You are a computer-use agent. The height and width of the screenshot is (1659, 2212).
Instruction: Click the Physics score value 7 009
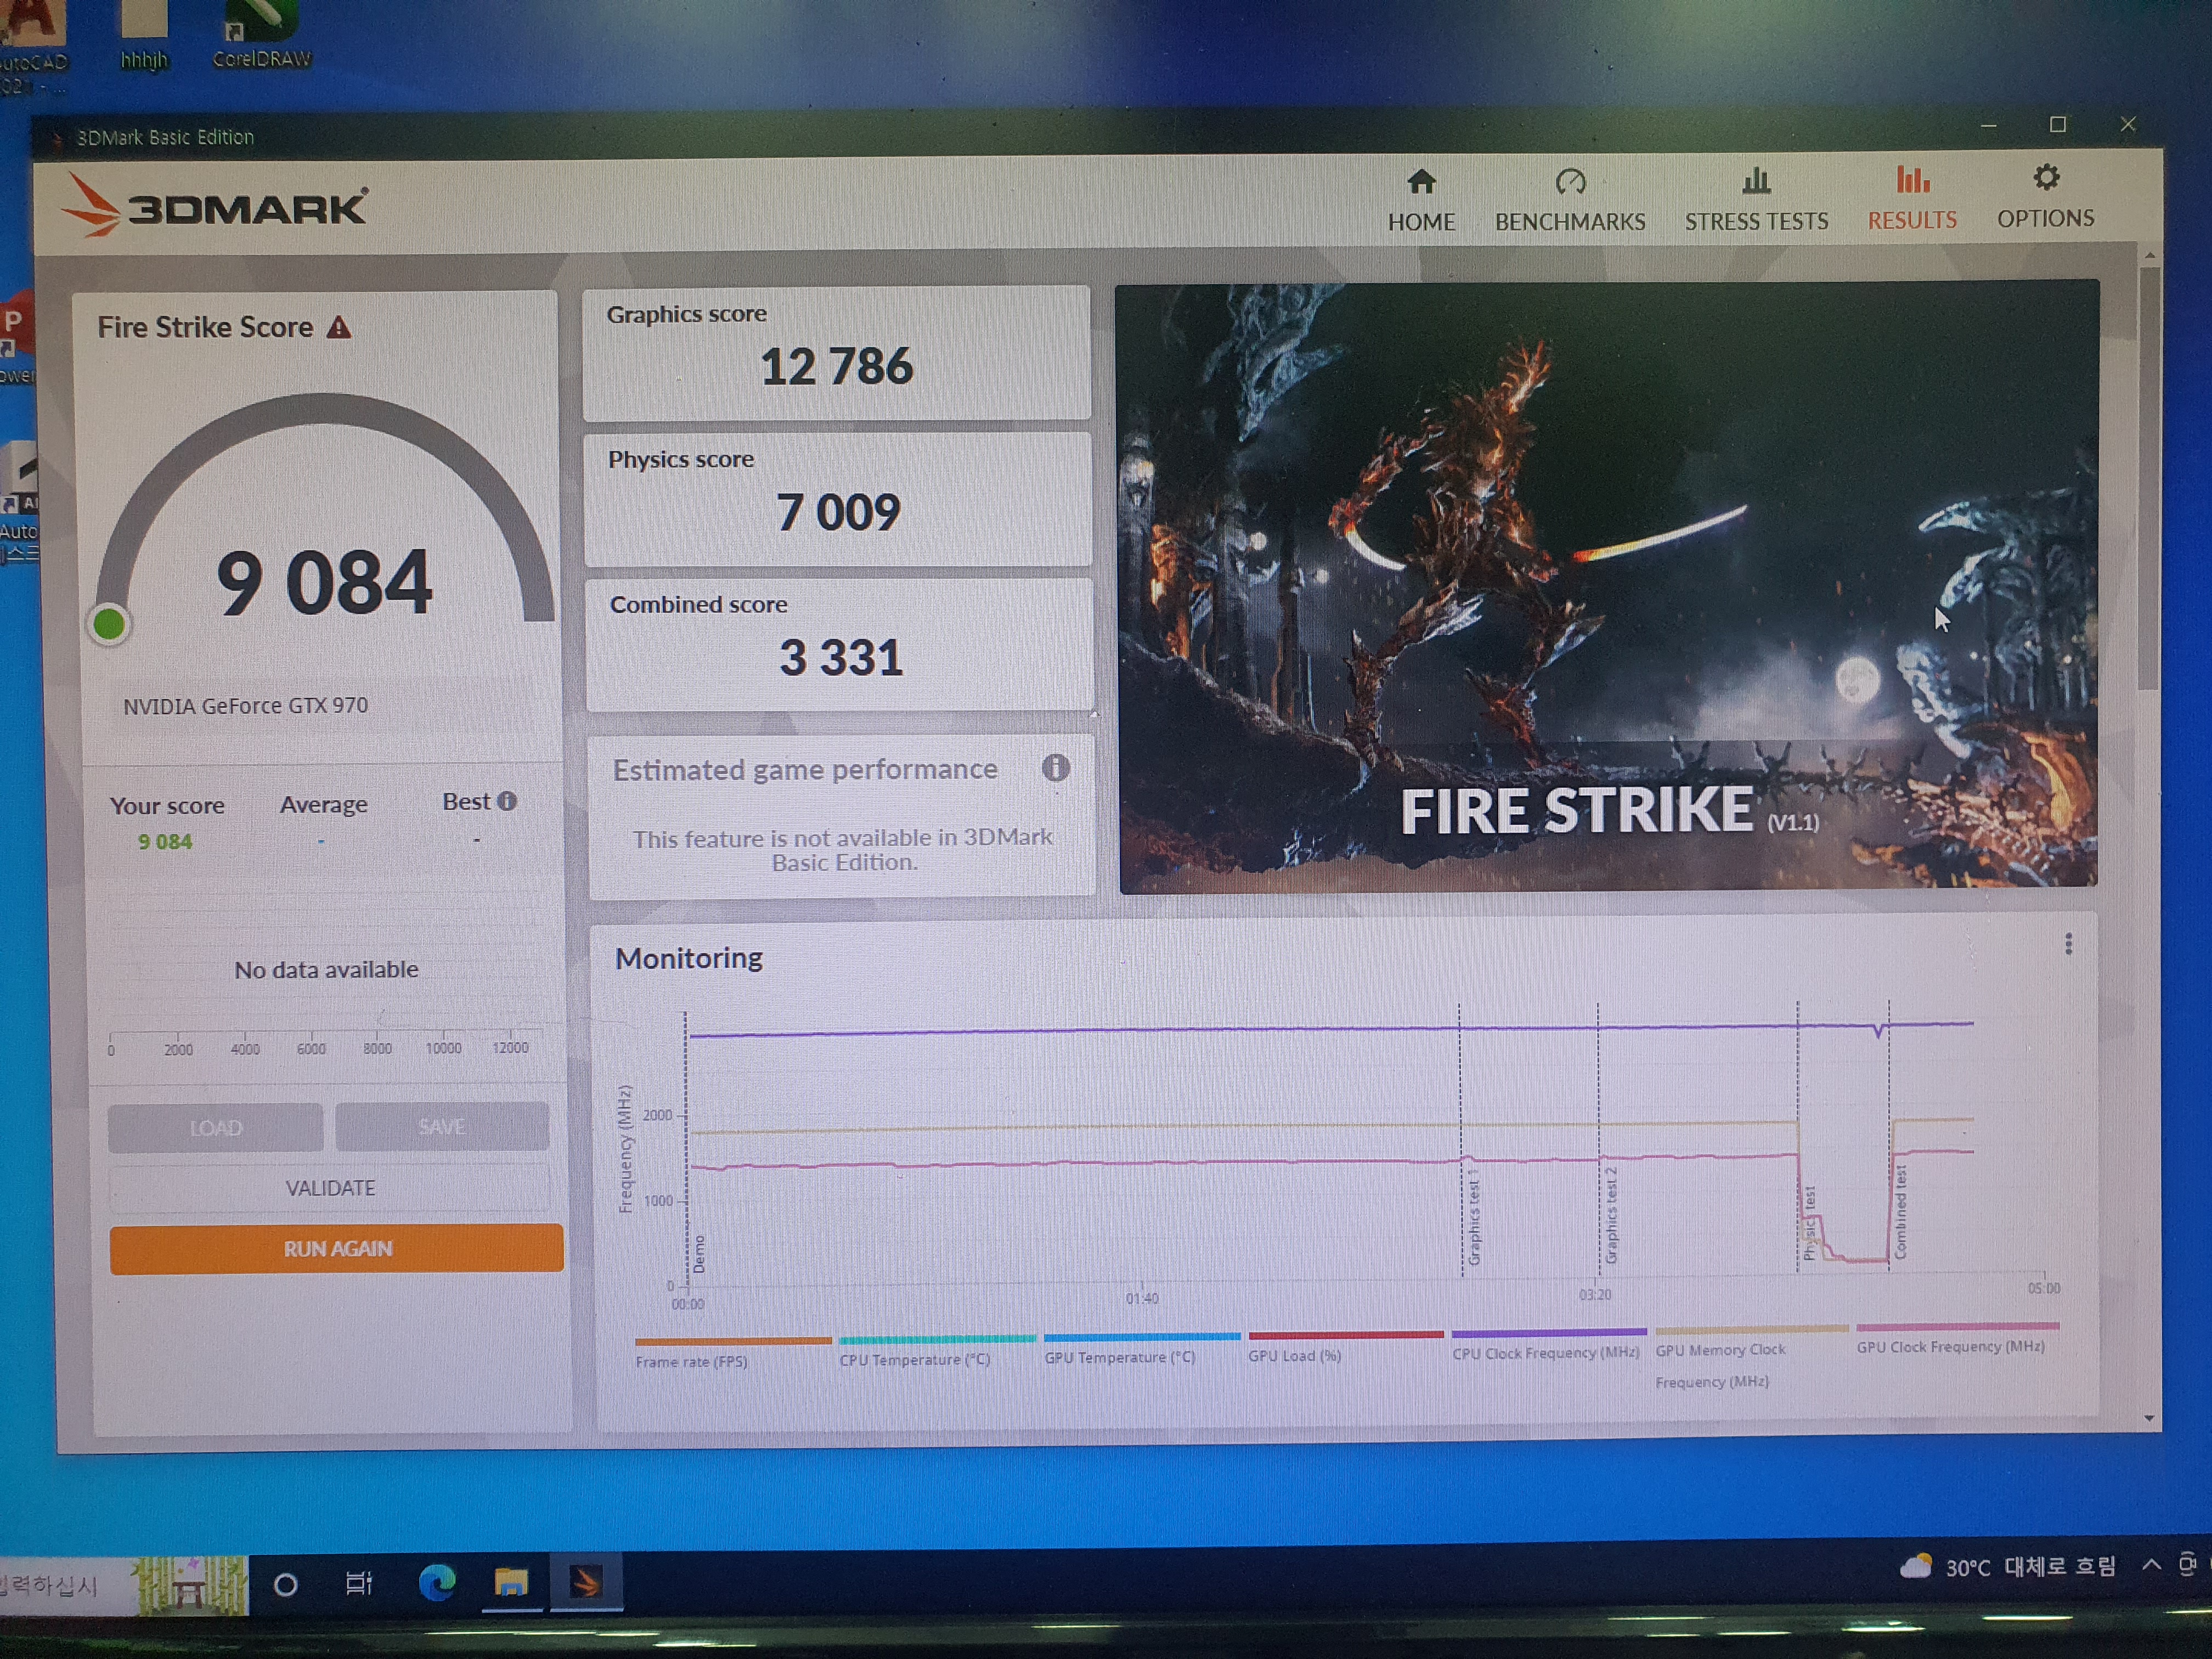838,512
